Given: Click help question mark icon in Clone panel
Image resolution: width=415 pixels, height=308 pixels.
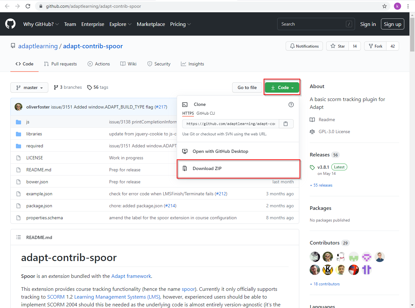Looking at the screenshot, I should pos(291,104).
